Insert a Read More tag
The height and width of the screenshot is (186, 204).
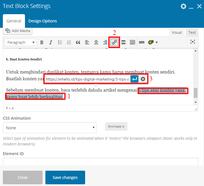tap(123, 43)
